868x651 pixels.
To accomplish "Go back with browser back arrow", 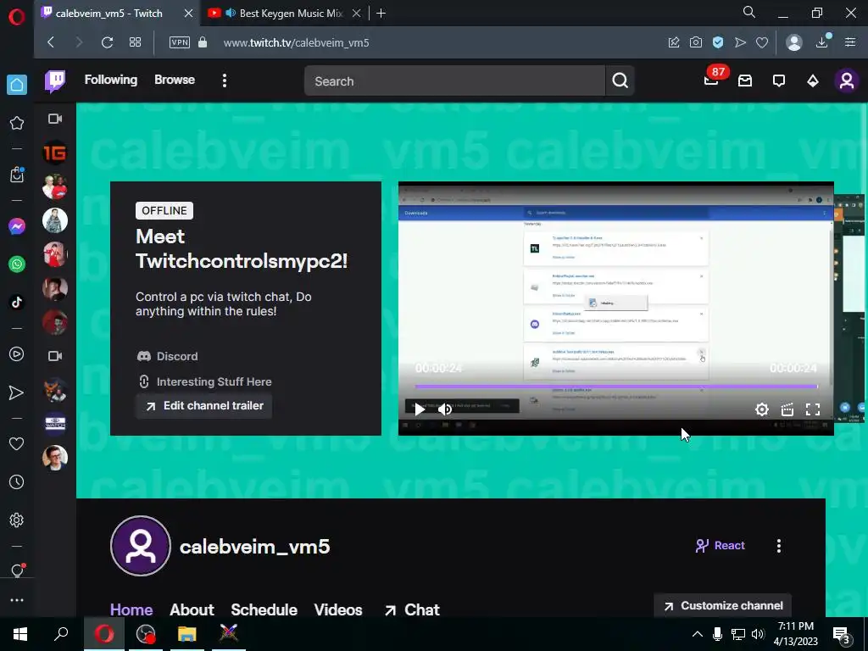I will [51, 42].
